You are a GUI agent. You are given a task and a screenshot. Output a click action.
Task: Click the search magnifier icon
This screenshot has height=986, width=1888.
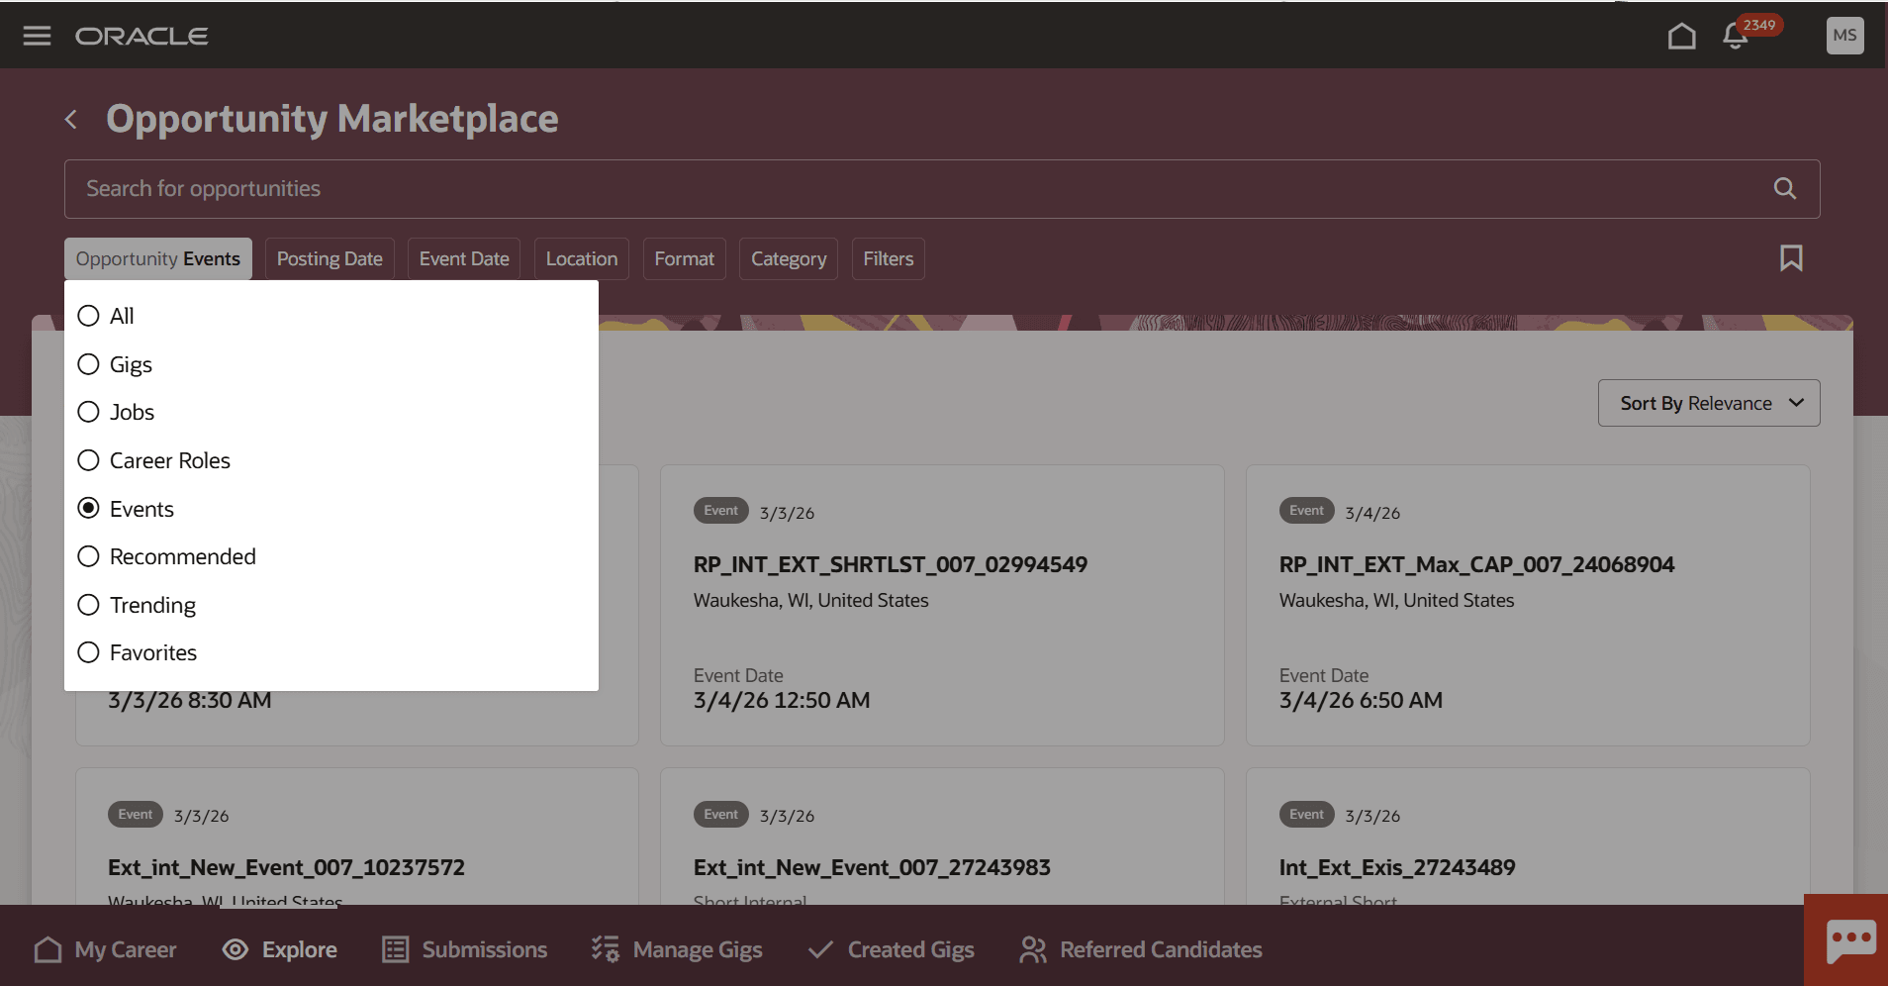[1784, 188]
